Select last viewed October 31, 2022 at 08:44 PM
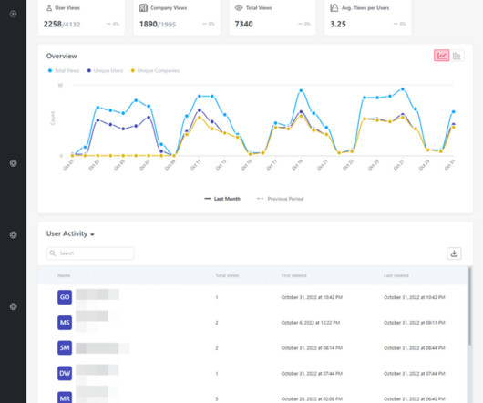The width and height of the screenshot is (483, 403). [415, 348]
